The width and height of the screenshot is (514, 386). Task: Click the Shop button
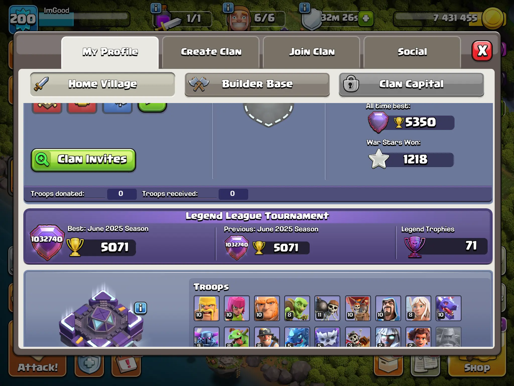tap(477, 367)
